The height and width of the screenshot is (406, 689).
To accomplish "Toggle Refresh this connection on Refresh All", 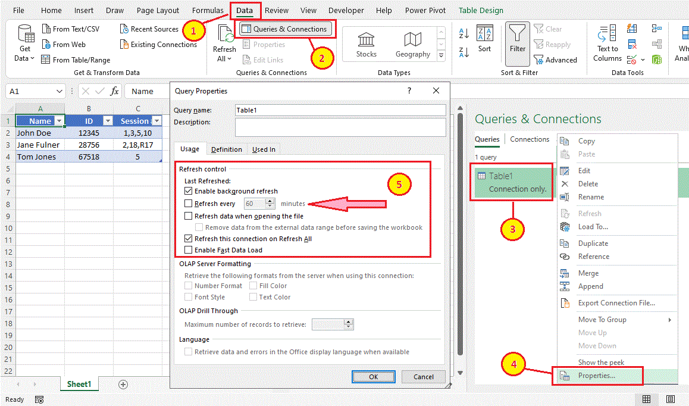I will tap(188, 238).
